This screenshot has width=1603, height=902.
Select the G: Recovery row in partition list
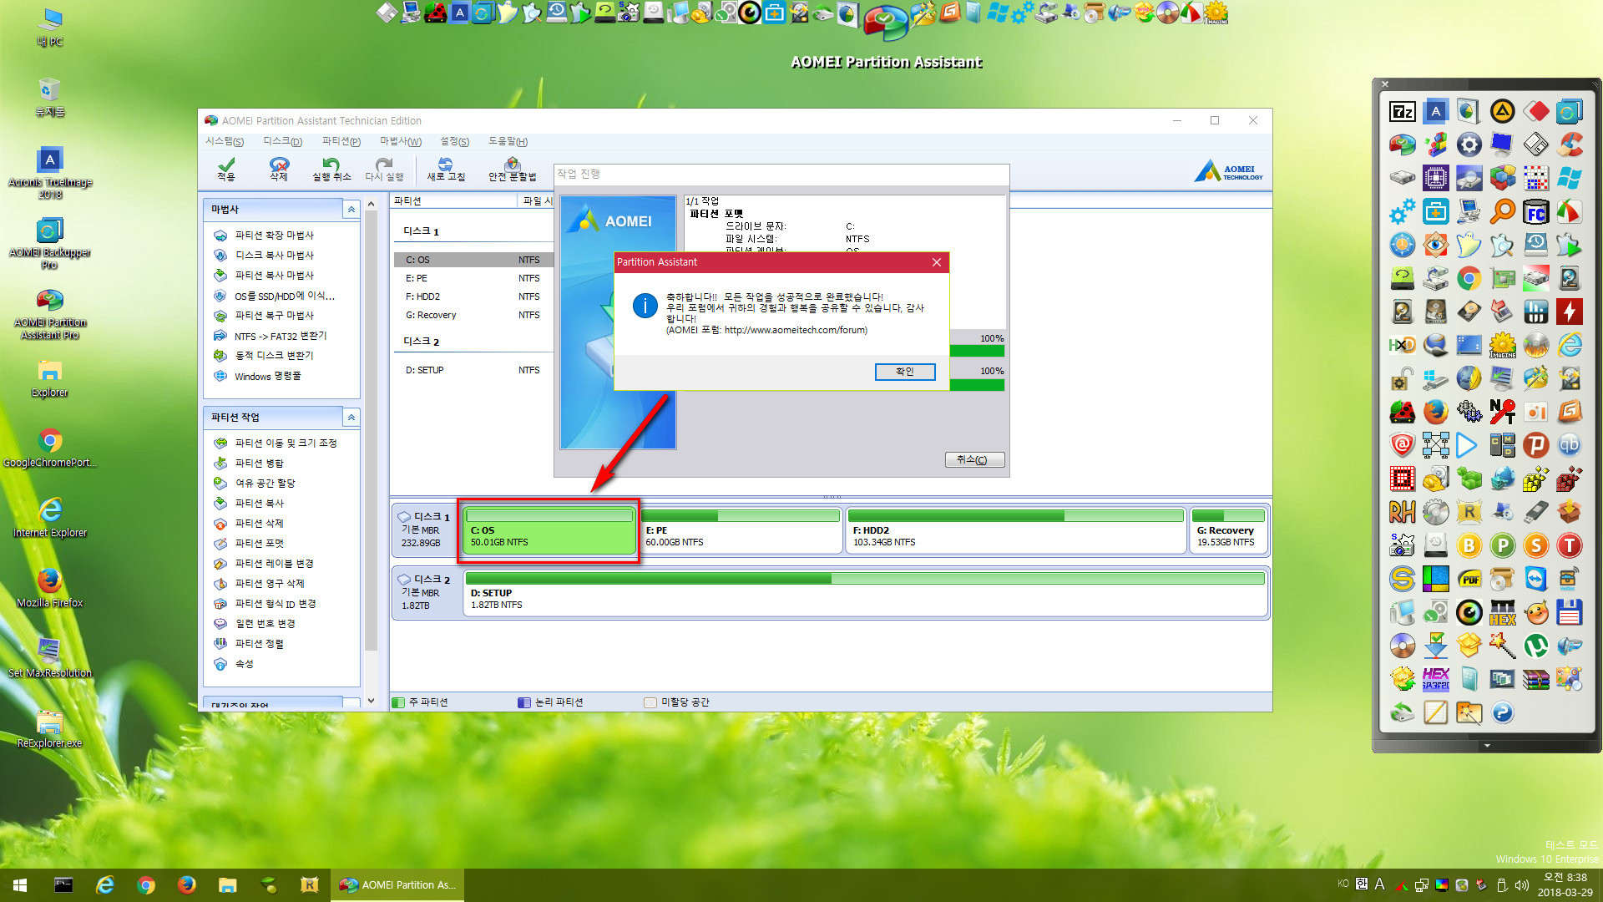pos(473,315)
